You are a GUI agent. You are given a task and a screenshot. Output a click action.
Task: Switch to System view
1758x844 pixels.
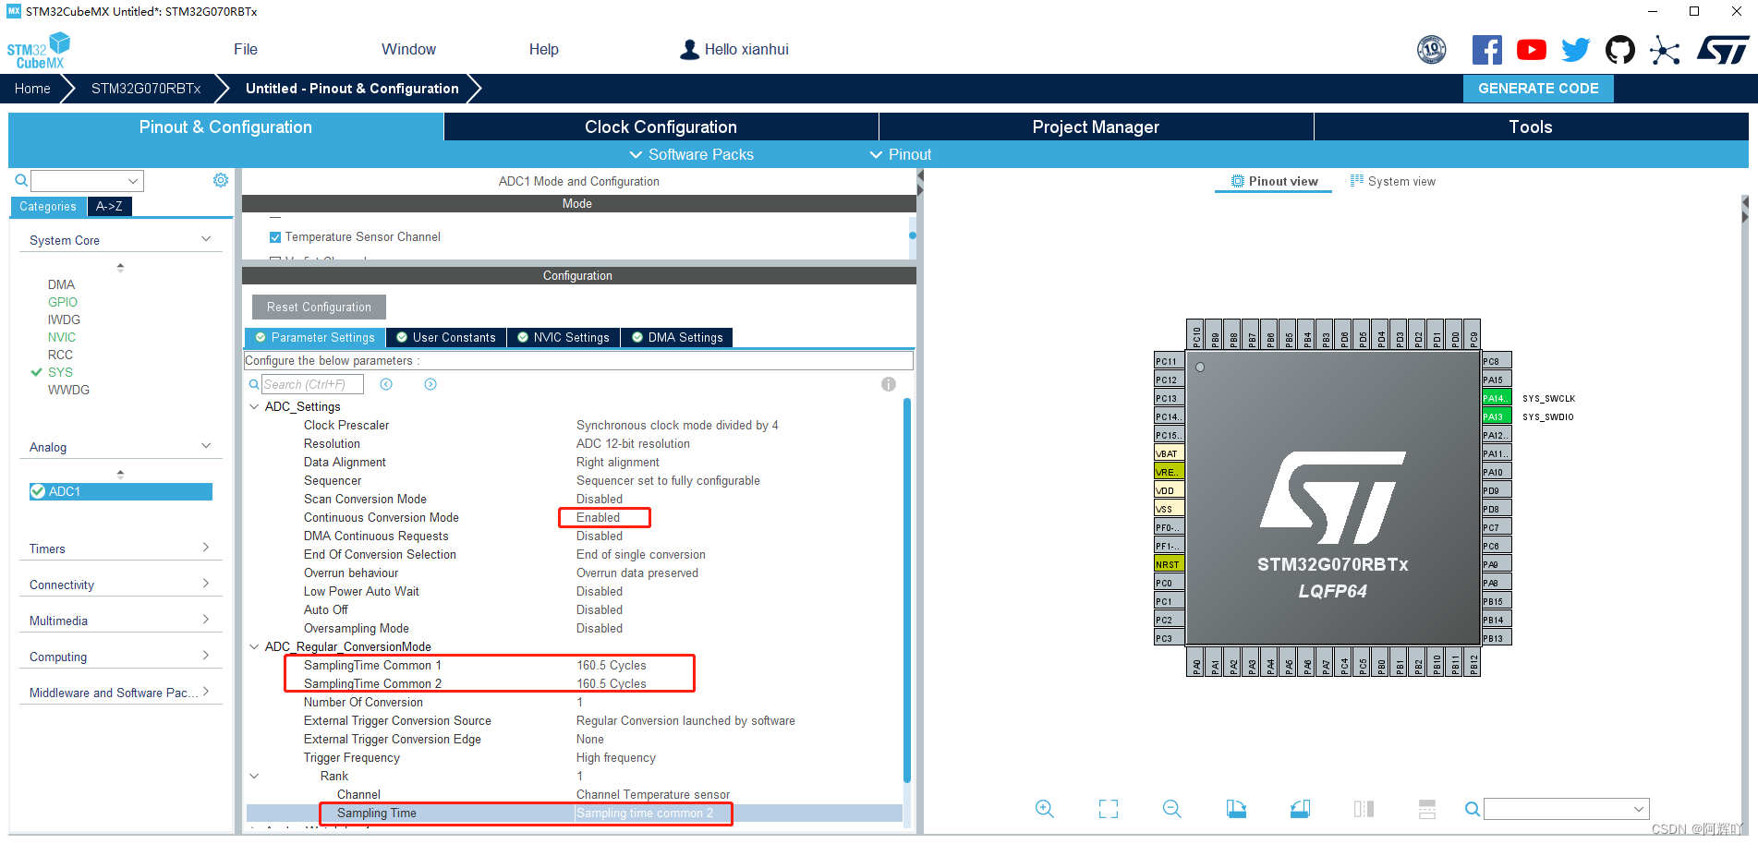[x=1393, y=181]
